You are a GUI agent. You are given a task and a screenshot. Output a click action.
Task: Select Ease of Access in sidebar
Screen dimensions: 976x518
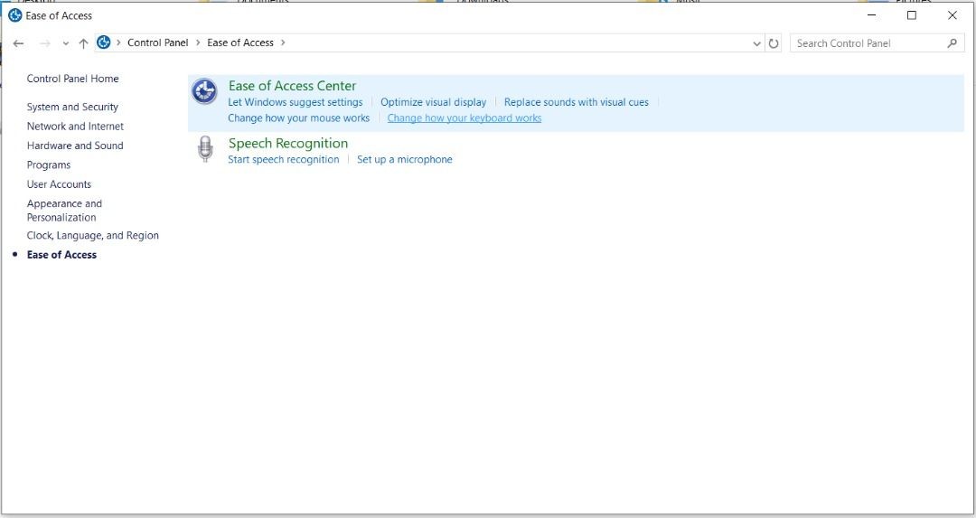click(61, 255)
